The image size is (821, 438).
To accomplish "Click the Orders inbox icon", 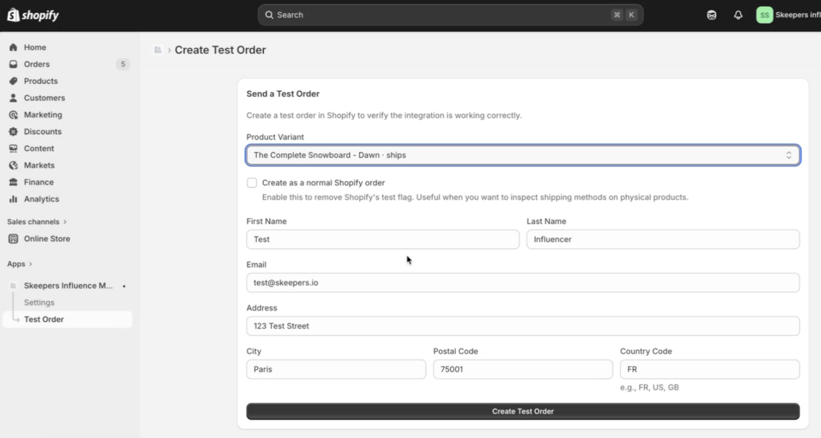I will click(x=13, y=64).
